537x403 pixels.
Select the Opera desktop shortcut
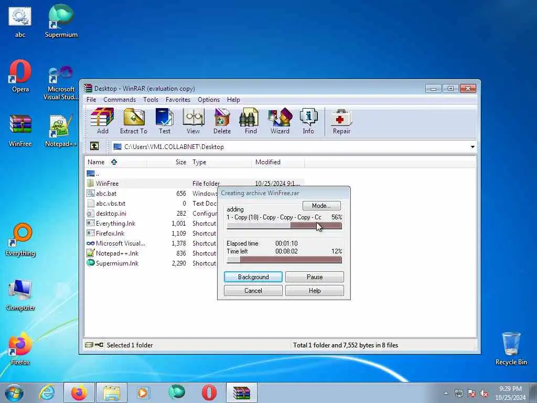pos(20,76)
